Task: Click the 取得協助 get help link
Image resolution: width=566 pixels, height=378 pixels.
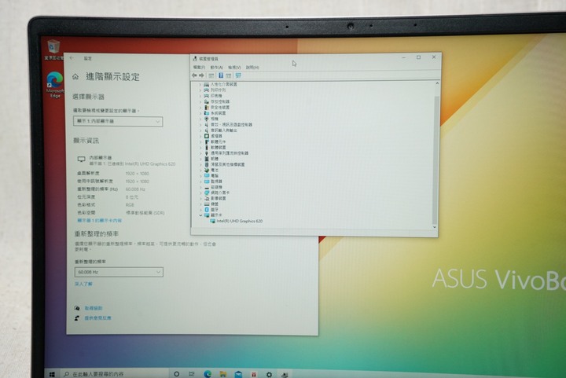Action: pos(94,308)
